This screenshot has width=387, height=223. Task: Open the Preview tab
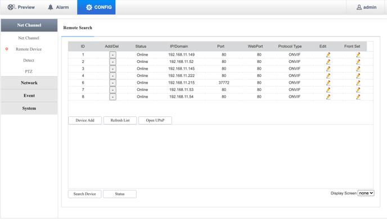click(x=21, y=7)
